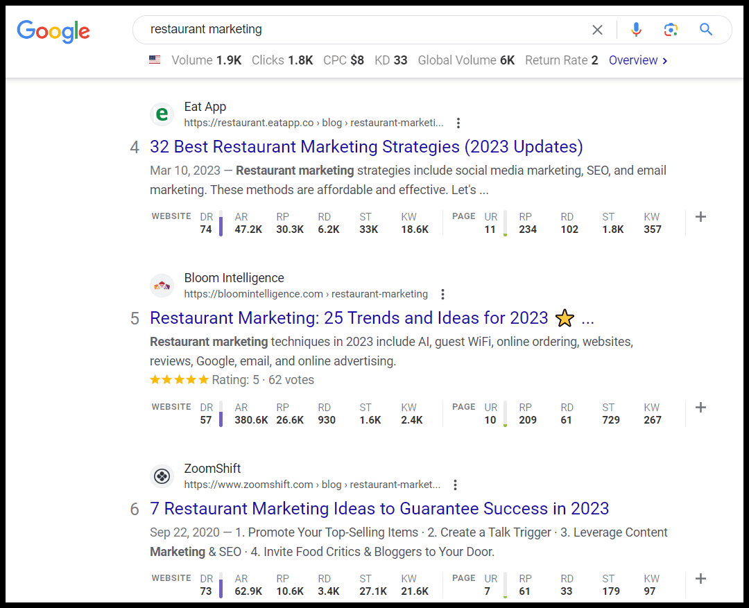
Task: Click the Eat App site name
Action: tap(205, 107)
